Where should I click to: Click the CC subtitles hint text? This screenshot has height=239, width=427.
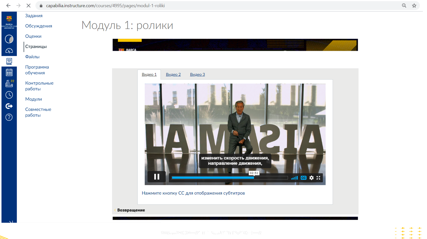coord(193,193)
